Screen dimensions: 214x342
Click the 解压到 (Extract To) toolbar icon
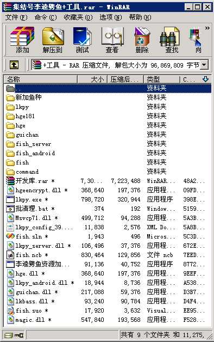click(53, 40)
